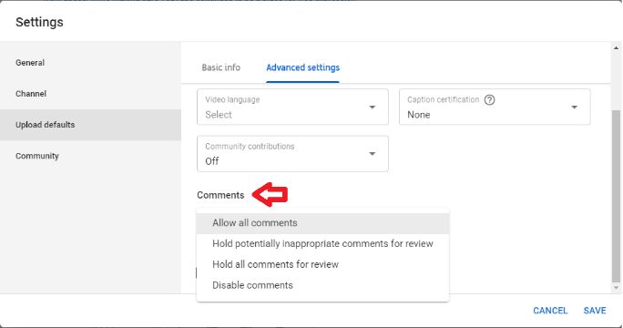Click the Caption certification dropdown arrow
The height and width of the screenshot is (328, 623).
click(574, 107)
